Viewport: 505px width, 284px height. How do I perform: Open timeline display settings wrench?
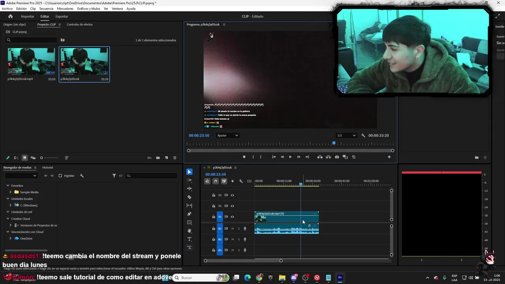241,181
